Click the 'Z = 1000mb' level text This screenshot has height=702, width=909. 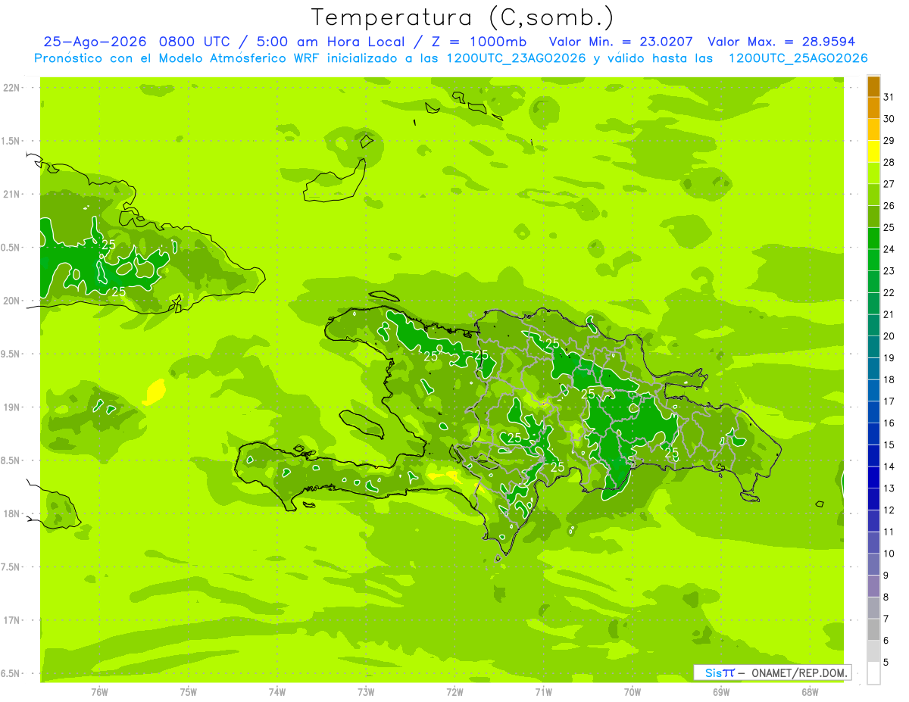click(x=477, y=42)
